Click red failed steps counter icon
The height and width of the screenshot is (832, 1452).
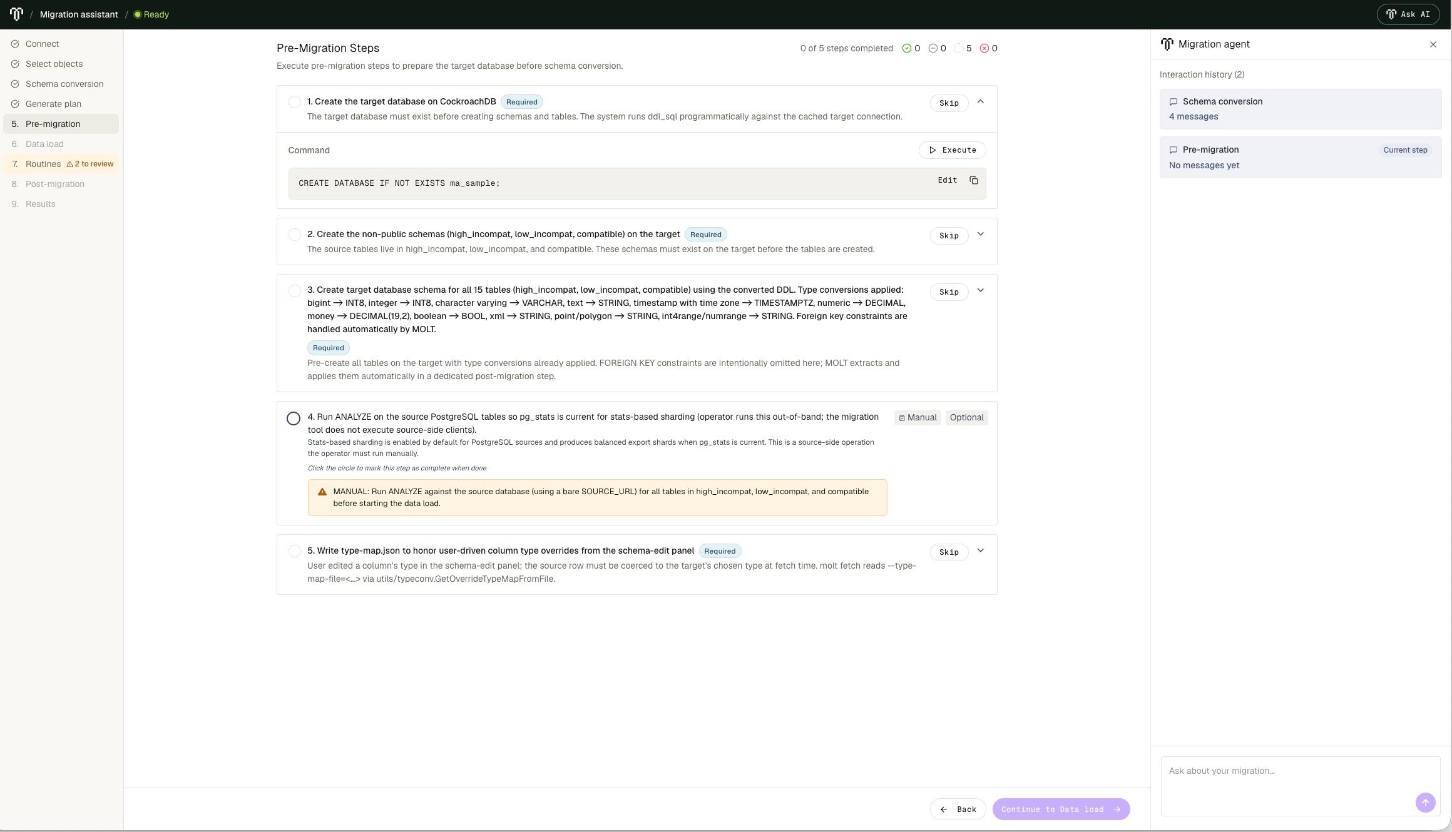[x=984, y=48]
